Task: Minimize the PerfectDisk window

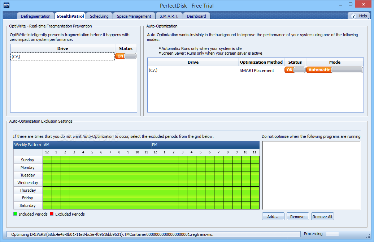Action: coord(341,5)
